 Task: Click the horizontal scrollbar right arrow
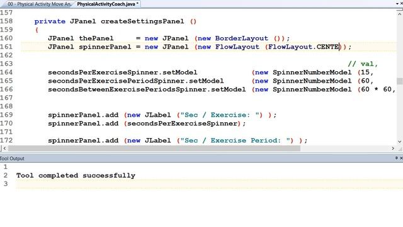click(393, 148)
